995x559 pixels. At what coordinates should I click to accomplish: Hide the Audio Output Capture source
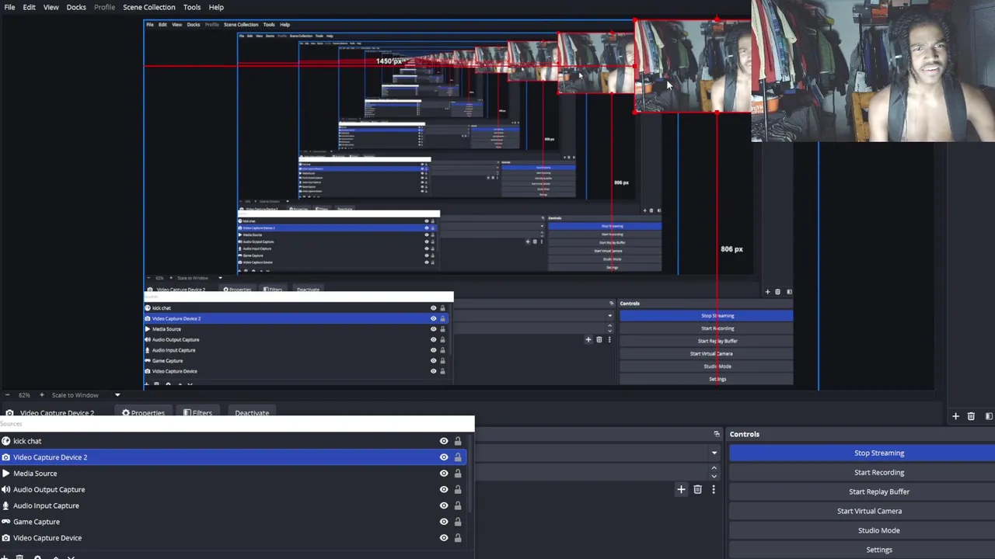(x=444, y=490)
